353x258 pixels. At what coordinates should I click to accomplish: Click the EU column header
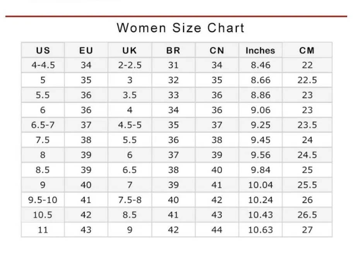(x=86, y=50)
